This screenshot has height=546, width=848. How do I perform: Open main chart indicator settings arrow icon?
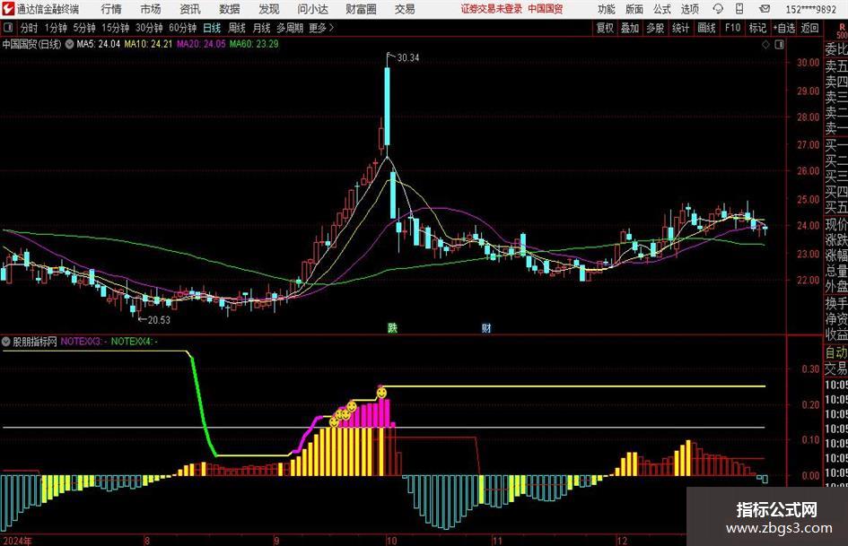point(69,44)
